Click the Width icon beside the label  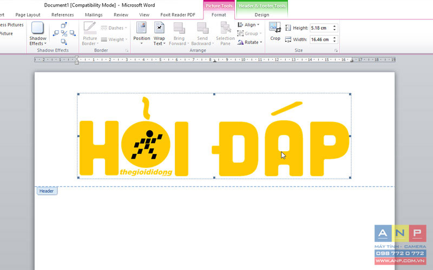pos(288,39)
